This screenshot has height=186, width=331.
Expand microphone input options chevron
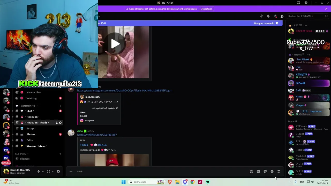pyautogui.click(x=43, y=171)
